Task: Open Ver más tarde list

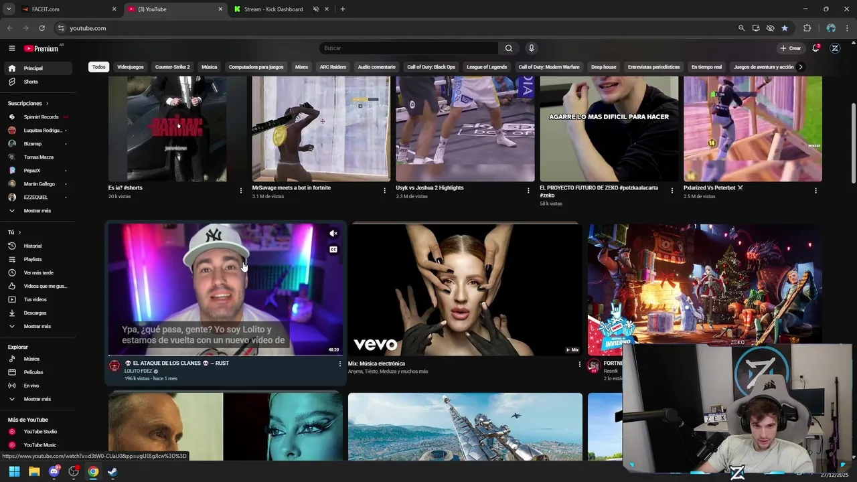Action: click(x=37, y=272)
